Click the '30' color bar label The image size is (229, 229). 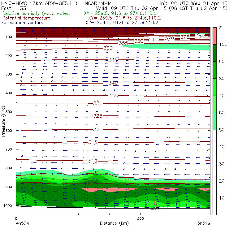click(222, 164)
